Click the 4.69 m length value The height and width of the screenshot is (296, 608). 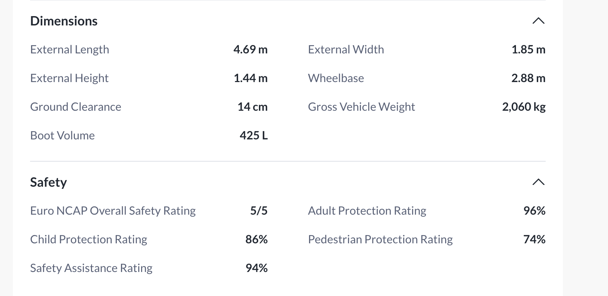coord(250,49)
